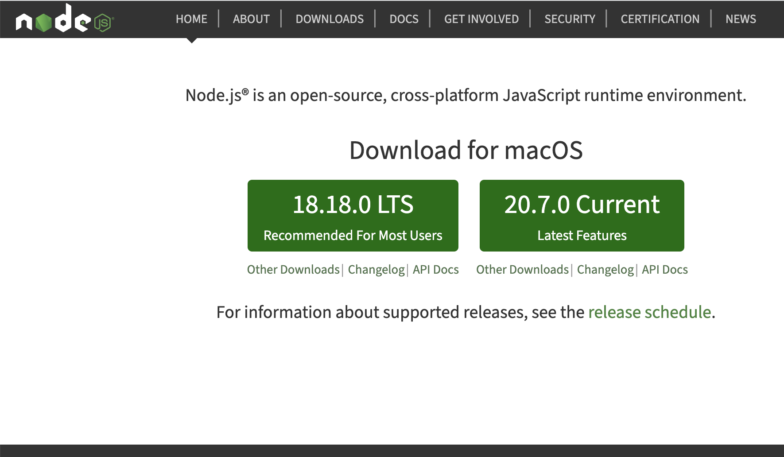Click the Download for macOS heading
This screenshot has height=457, width=784.
(466, 150)
